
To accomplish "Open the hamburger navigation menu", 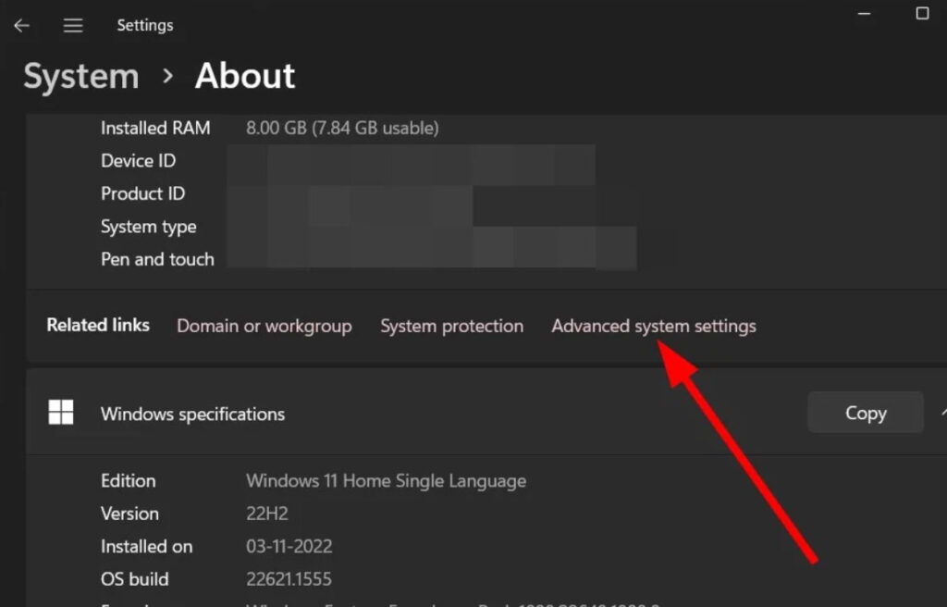I will tap(73, 25).
